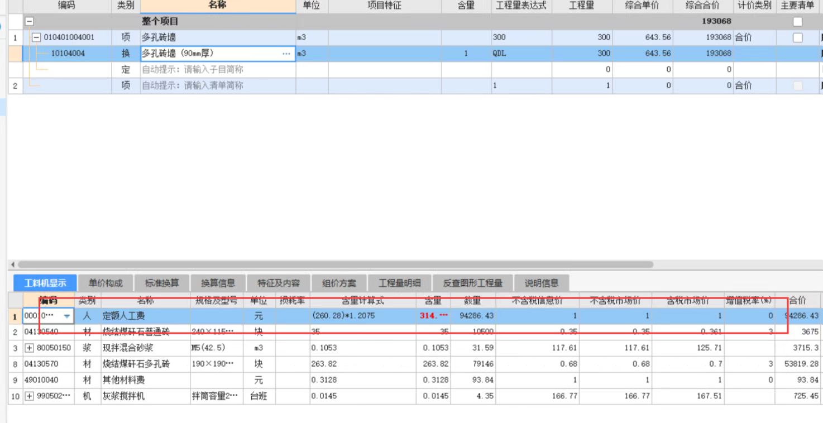Screen dimensions: 823x423
Task: Click the horizontal scrollbar of the upper table
Action: [335, 265]
